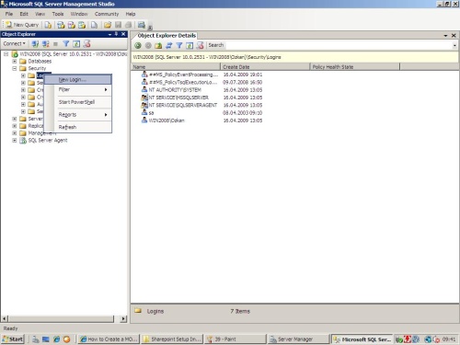Click the Policy Health icon in Object Explorer
460x345 pixels.
86,44
